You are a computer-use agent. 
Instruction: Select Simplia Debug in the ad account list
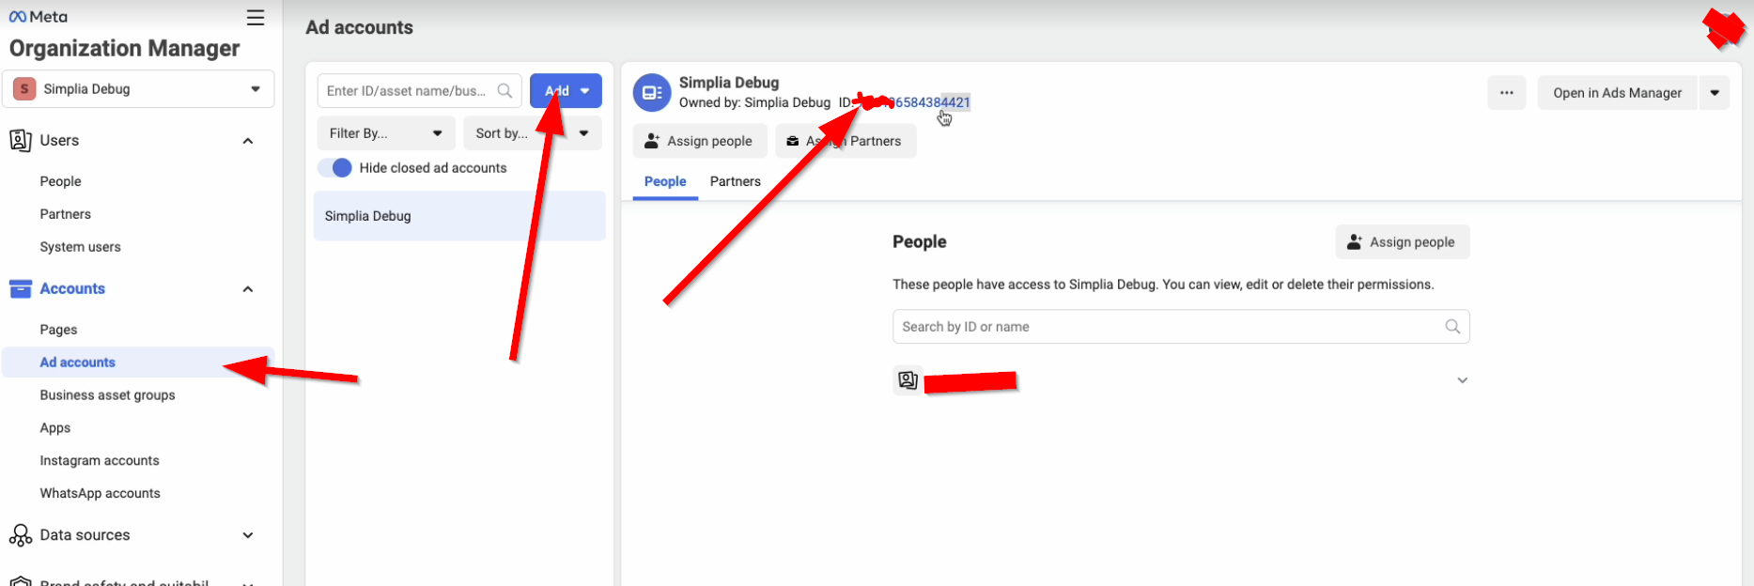[x=459, y=216]
